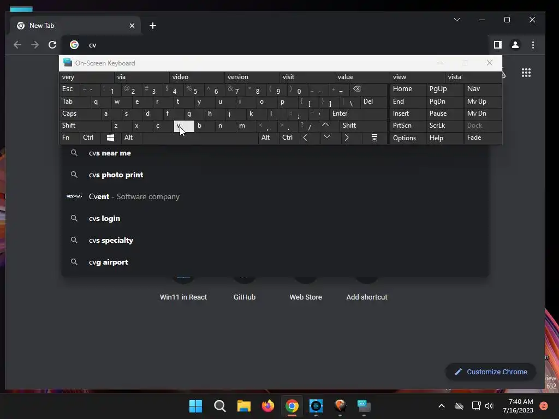Toggle the Caps key on the keyboard
The height and width of the screenshot is (419, 559).
point(79,113)
